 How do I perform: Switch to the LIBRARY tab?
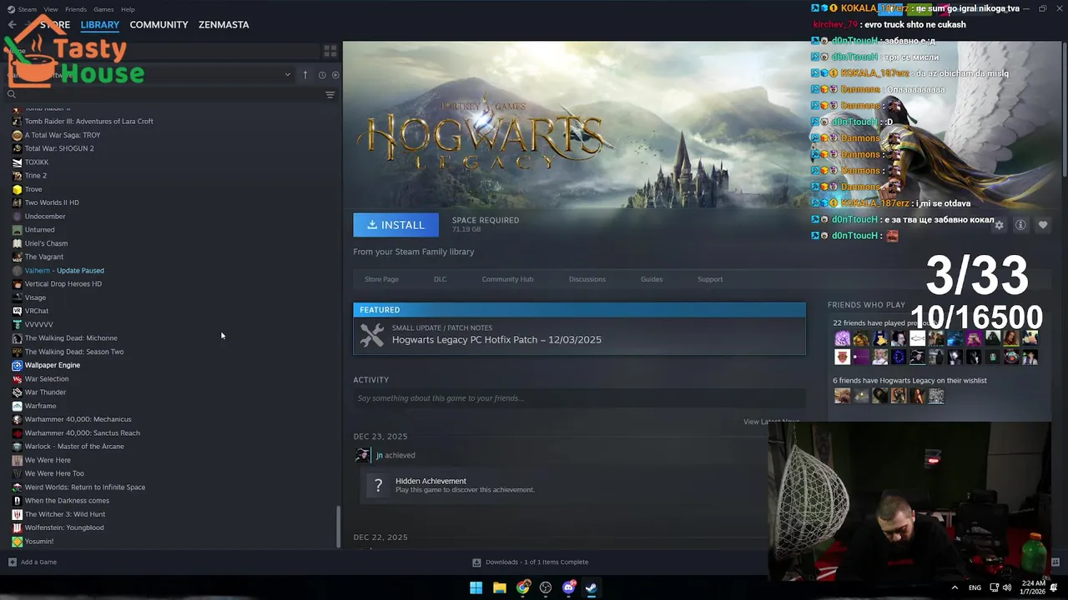point(99,25)
